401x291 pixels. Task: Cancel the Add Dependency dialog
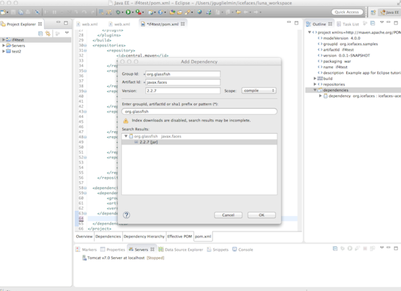click(228, 215)
